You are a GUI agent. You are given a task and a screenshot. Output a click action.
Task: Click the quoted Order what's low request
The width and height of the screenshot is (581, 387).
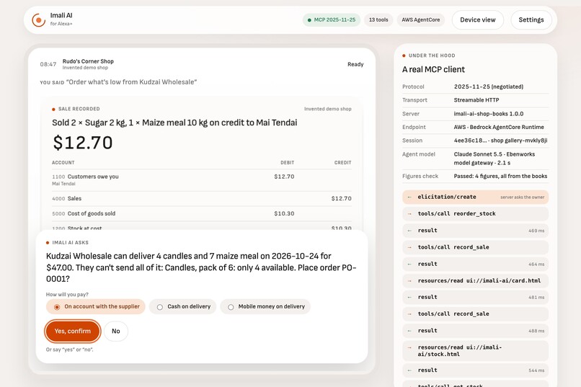(x=131, y=82)
